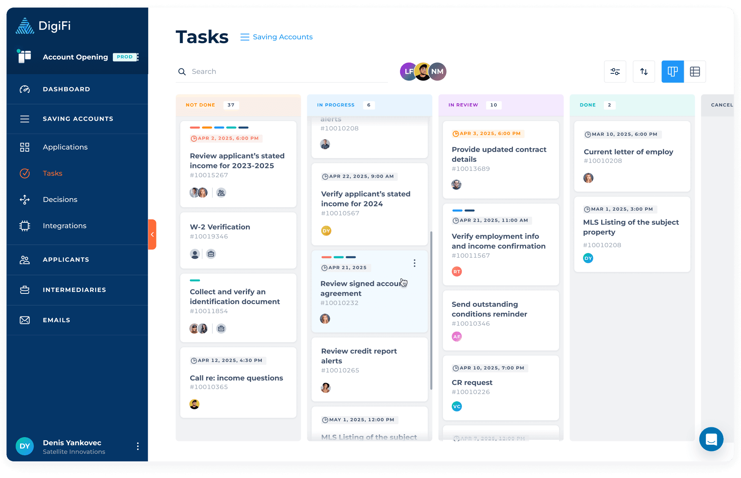Image resolution: width=741 pixels, height=478 pixels.
Task: Open Call re: income questions task
Action: click(238, 382)
